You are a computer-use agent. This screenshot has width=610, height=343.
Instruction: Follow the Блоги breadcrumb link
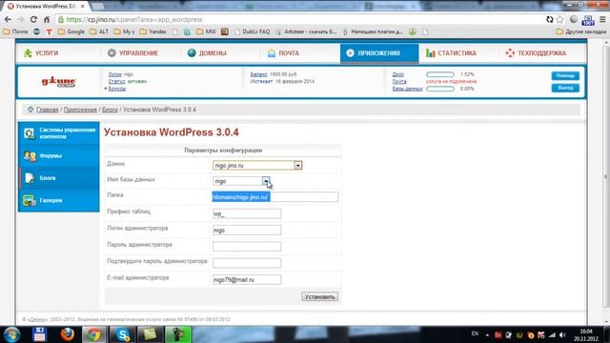tap(111, 110)
